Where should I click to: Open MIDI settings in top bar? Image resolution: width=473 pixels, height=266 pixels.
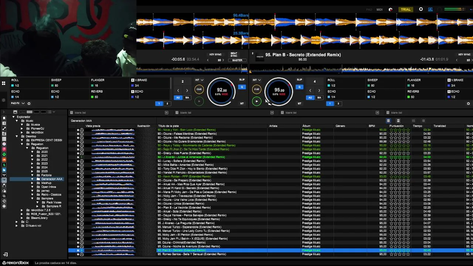[380, 10]
